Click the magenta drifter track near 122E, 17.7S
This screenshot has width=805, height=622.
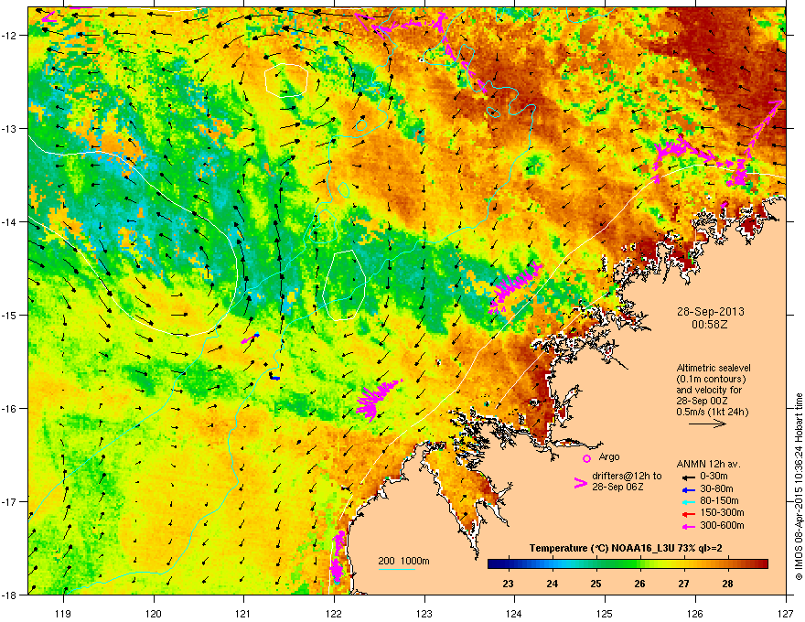click(x=338, y=556)
